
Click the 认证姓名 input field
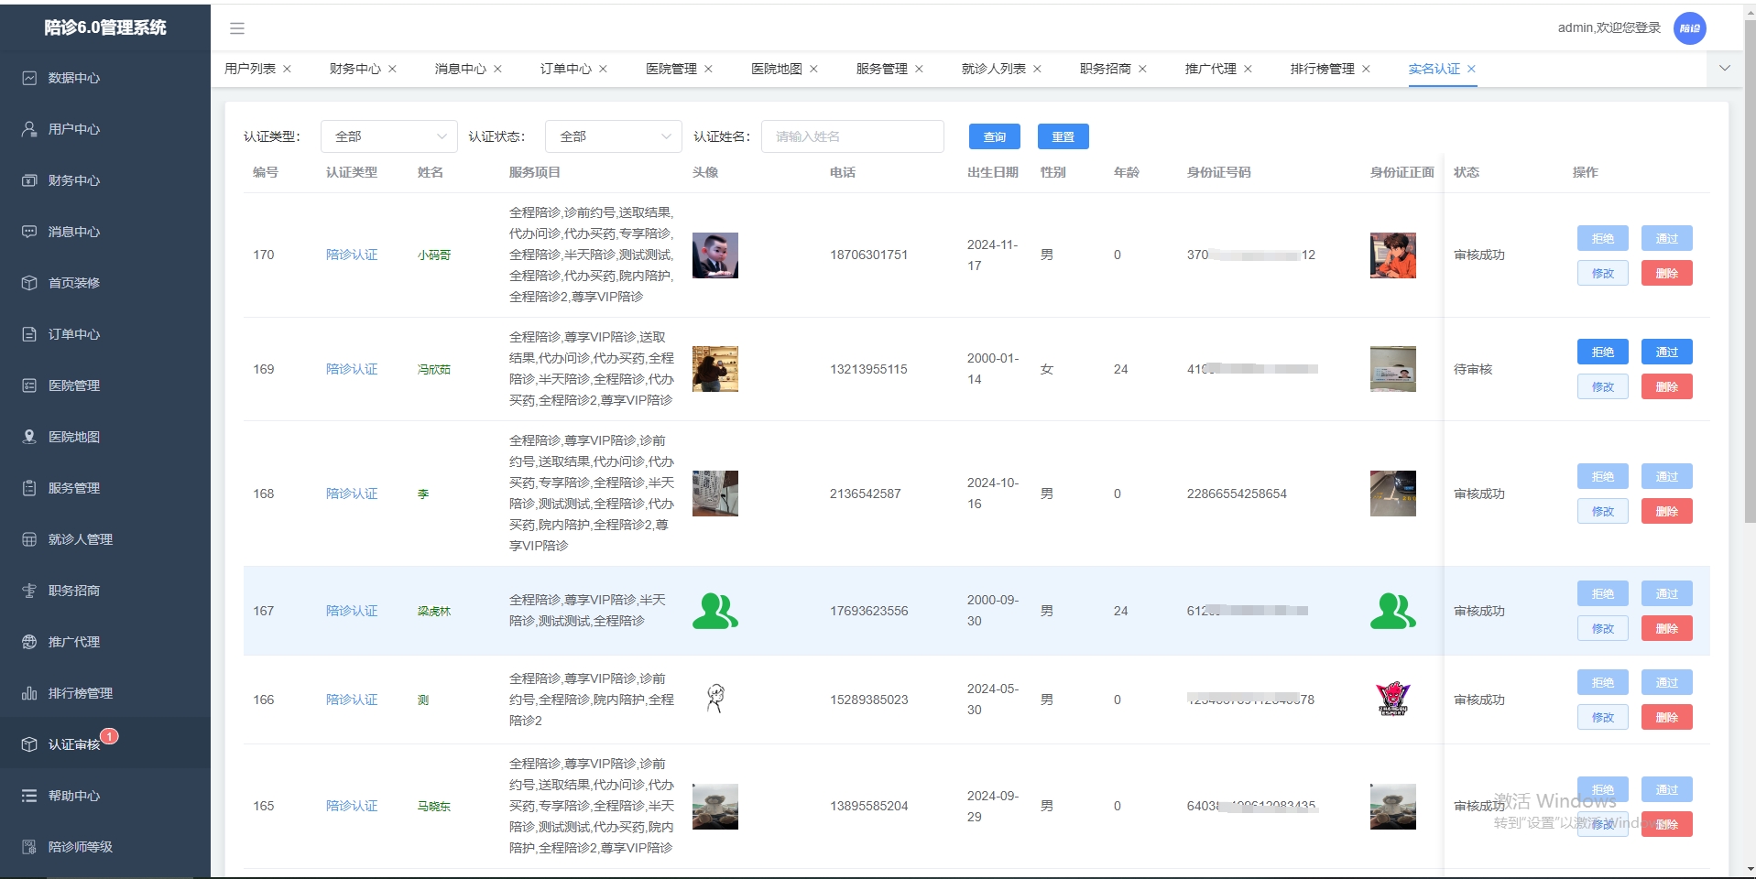point(852,136)
